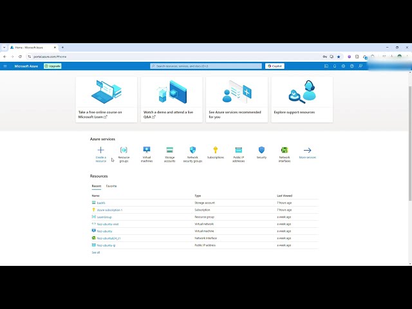Open the resource link of type Public IP address
This screenshot has width=412, height=309.
(106, 245)
